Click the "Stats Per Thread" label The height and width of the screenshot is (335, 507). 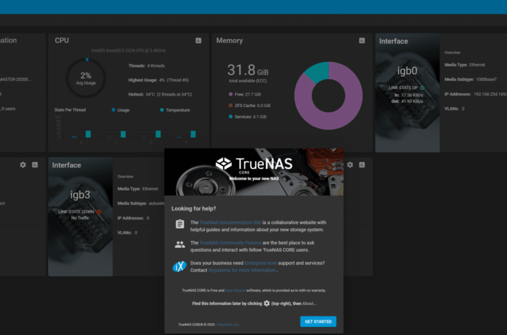tap(70, 110)
